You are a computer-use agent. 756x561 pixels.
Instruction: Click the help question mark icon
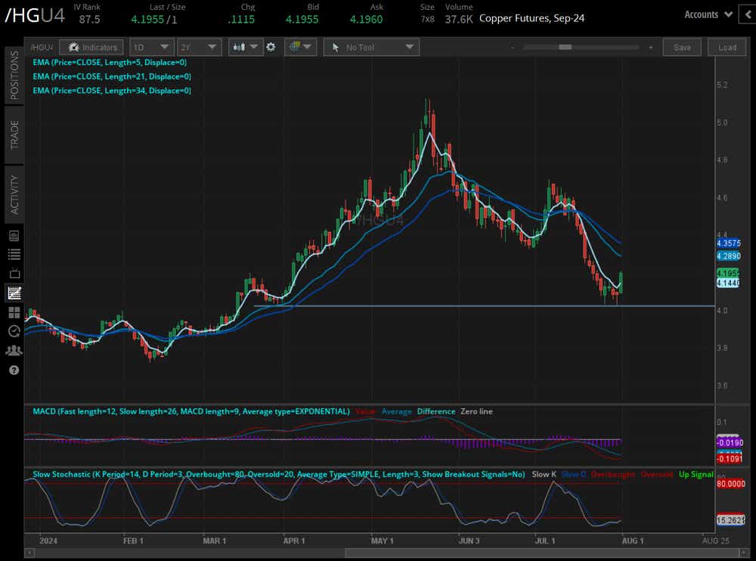(14, 370)
